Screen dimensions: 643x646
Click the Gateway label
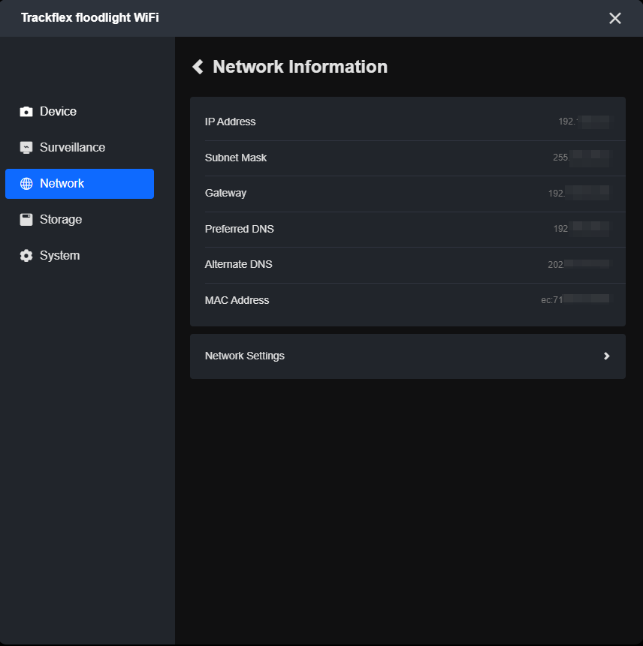(x=225, y=194)
